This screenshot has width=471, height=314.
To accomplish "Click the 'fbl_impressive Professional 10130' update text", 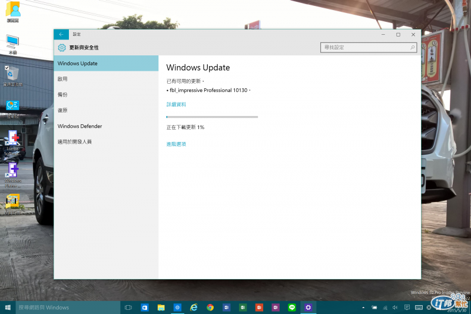I will (208, 90).
